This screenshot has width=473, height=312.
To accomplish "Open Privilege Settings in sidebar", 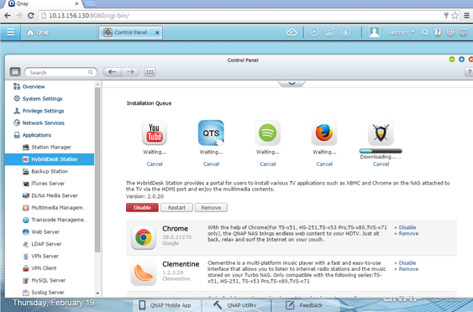I will (x=43, y=111).
